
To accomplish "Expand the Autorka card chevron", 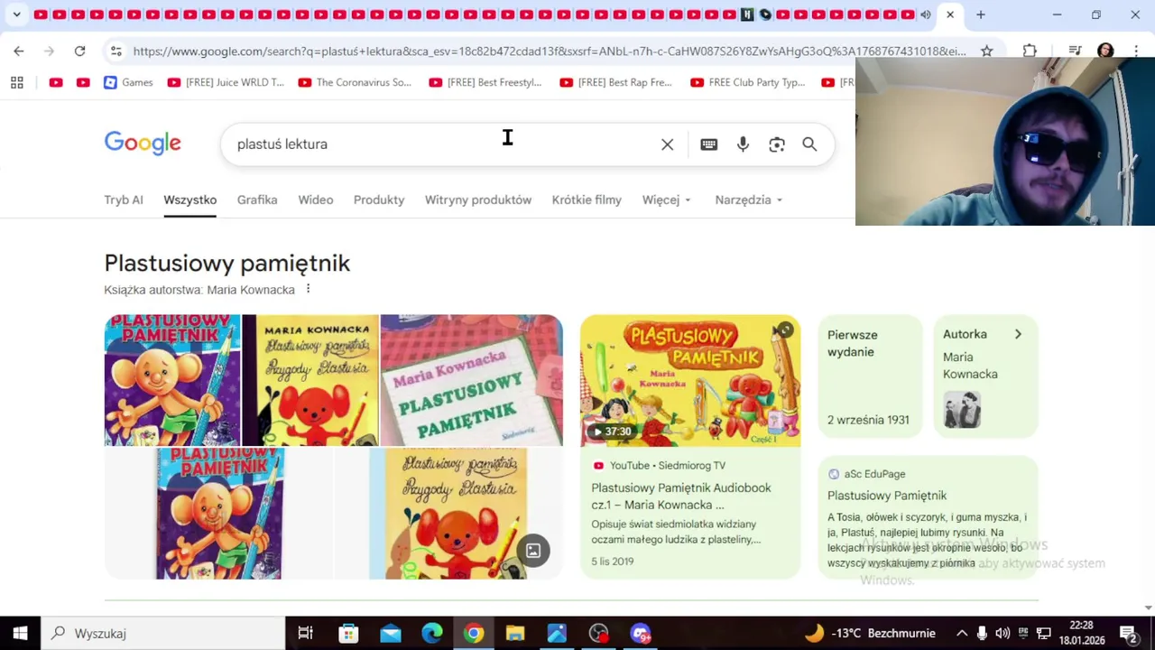I will [x=1018, y=334].
